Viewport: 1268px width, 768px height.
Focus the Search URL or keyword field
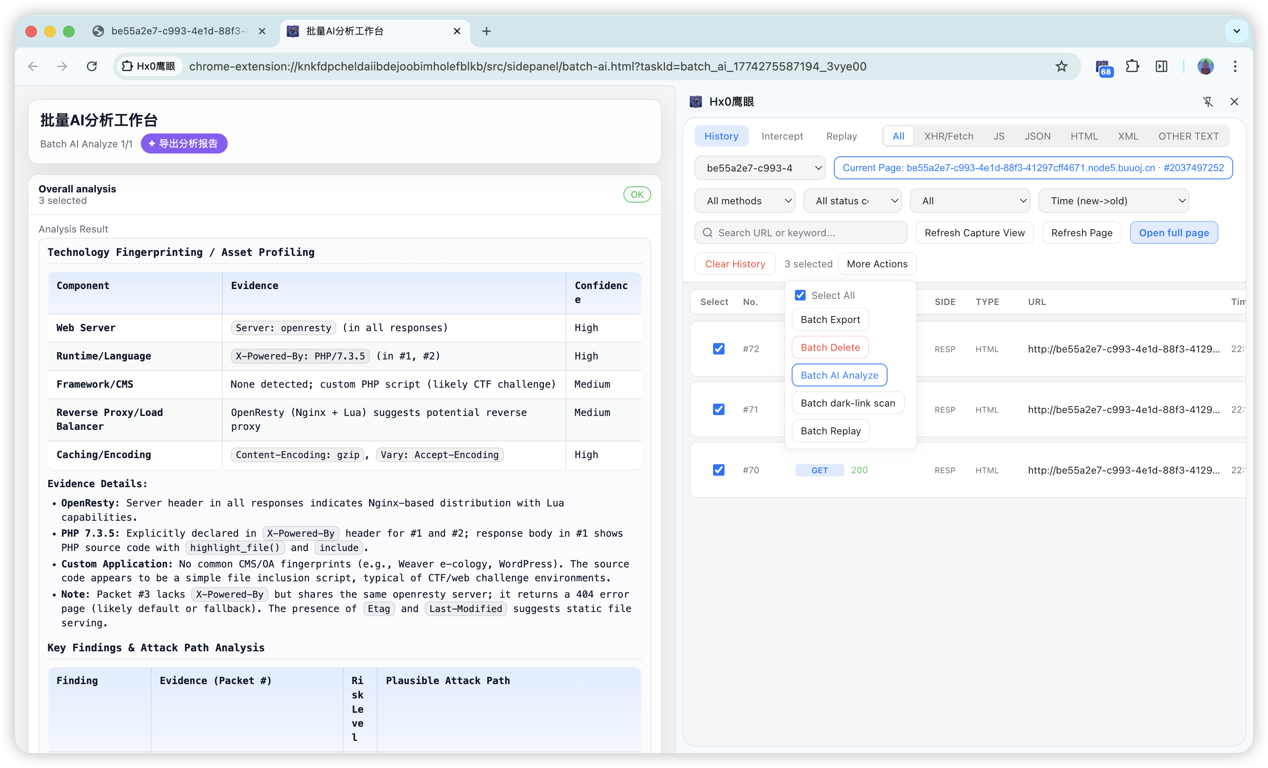(x=801, y=233)
